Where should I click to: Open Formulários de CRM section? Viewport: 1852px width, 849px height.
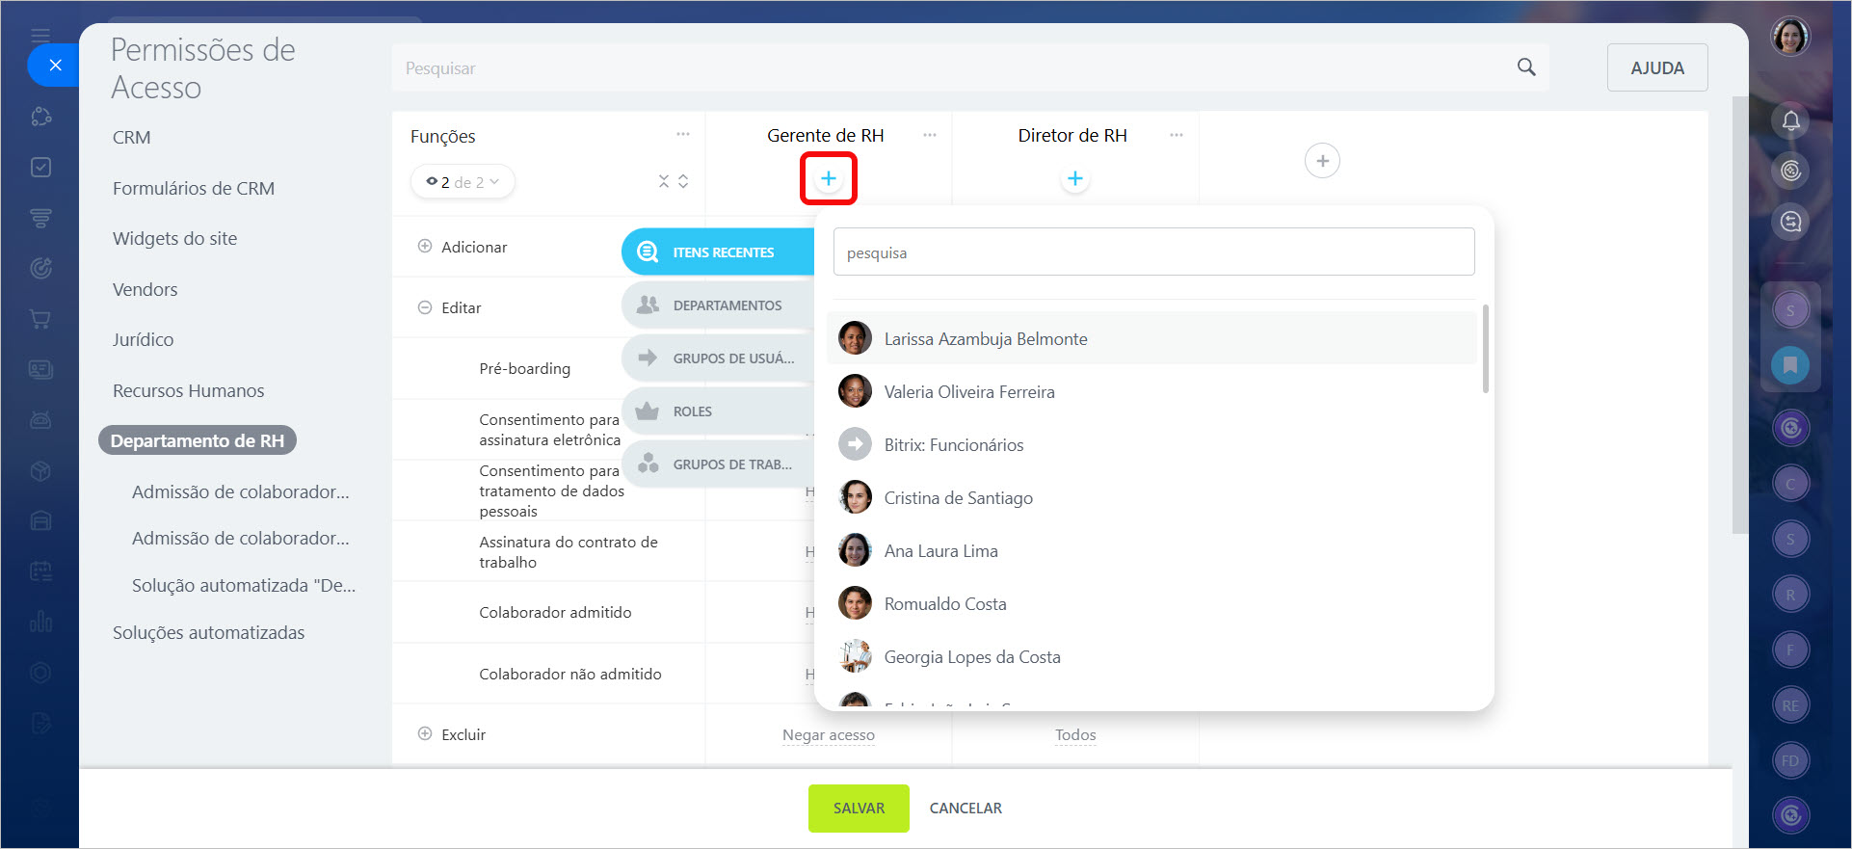(194, 188)
